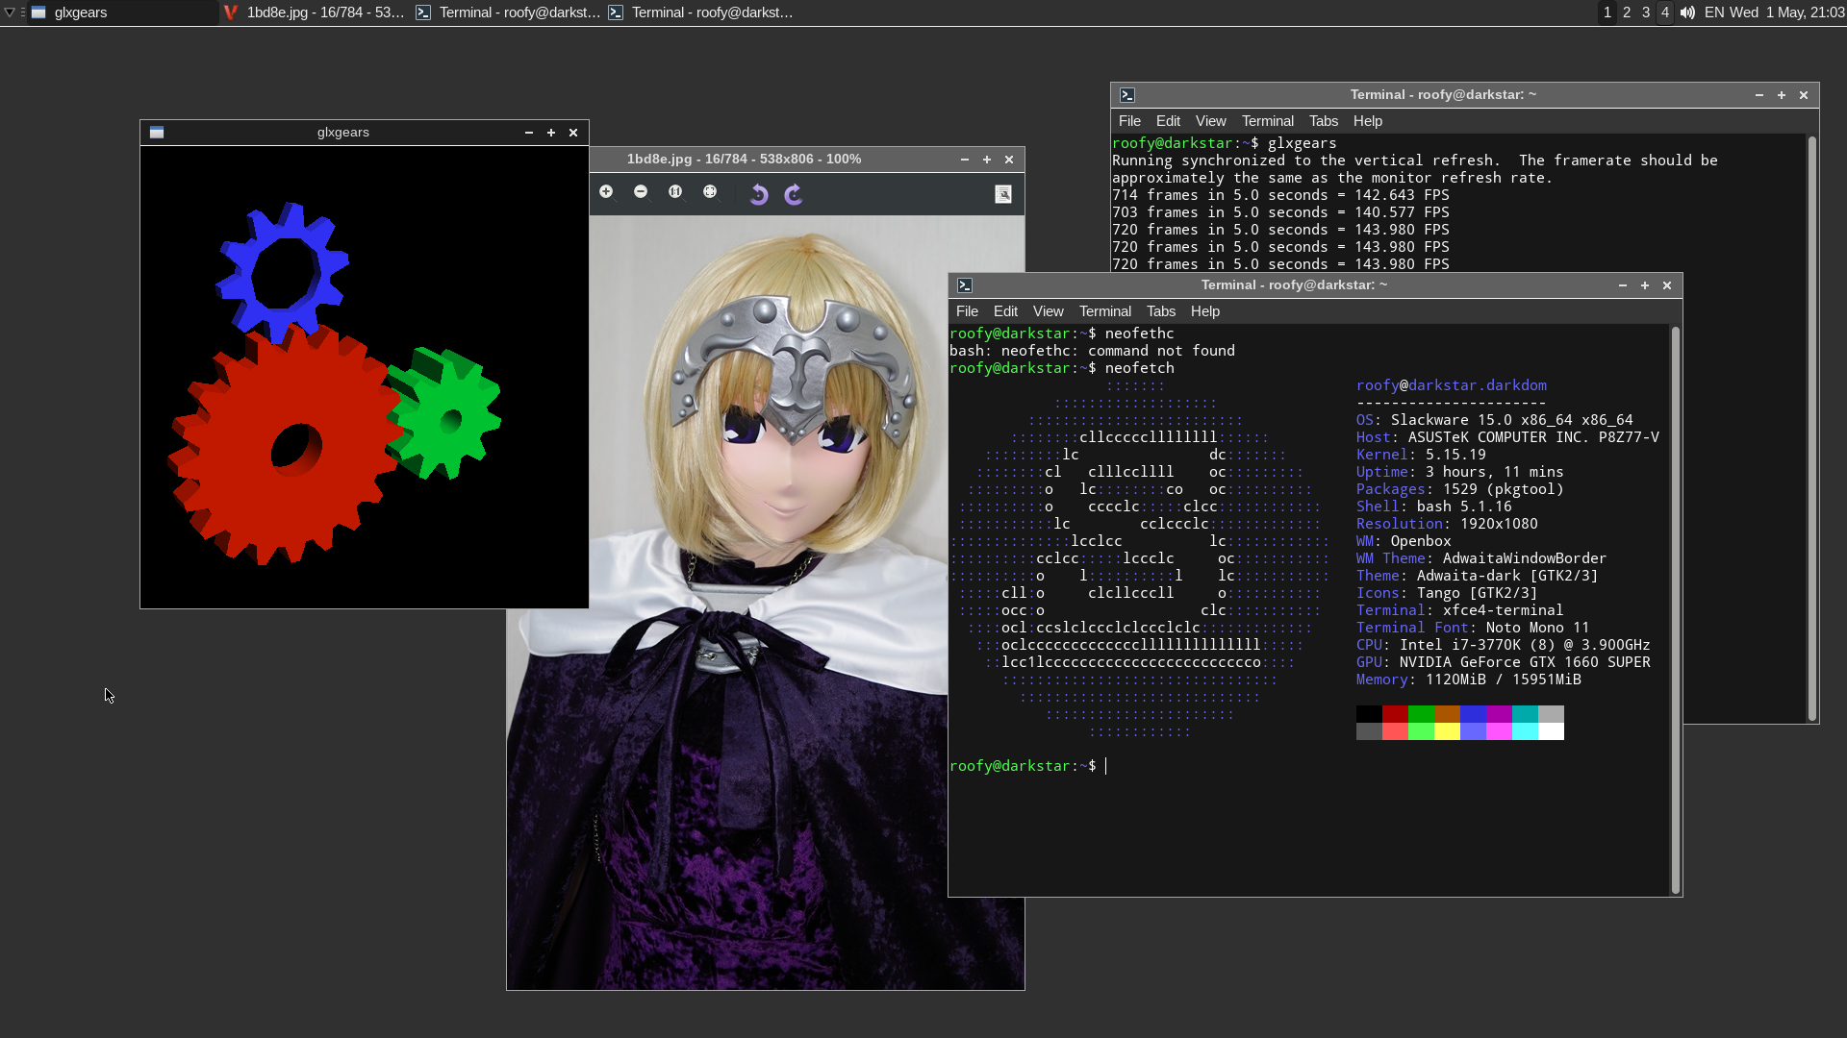Click glxgears window title bar text
Image resolution: width=1847 pixels, height=1038 pixels.
pos(343,133)
